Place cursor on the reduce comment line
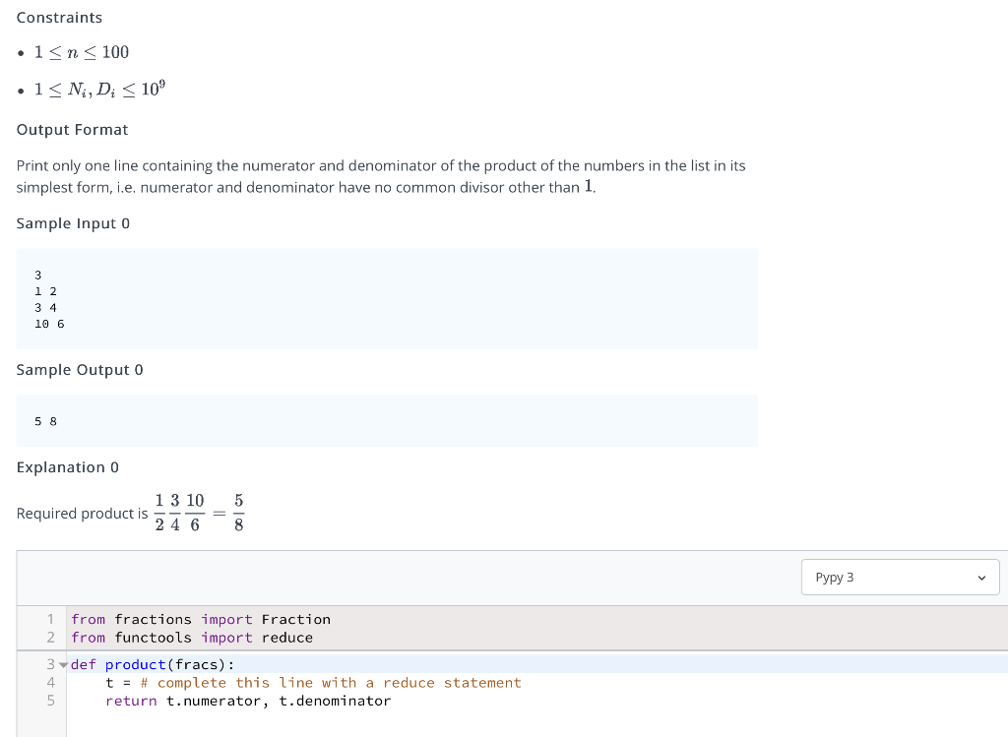 click(311, 682)
